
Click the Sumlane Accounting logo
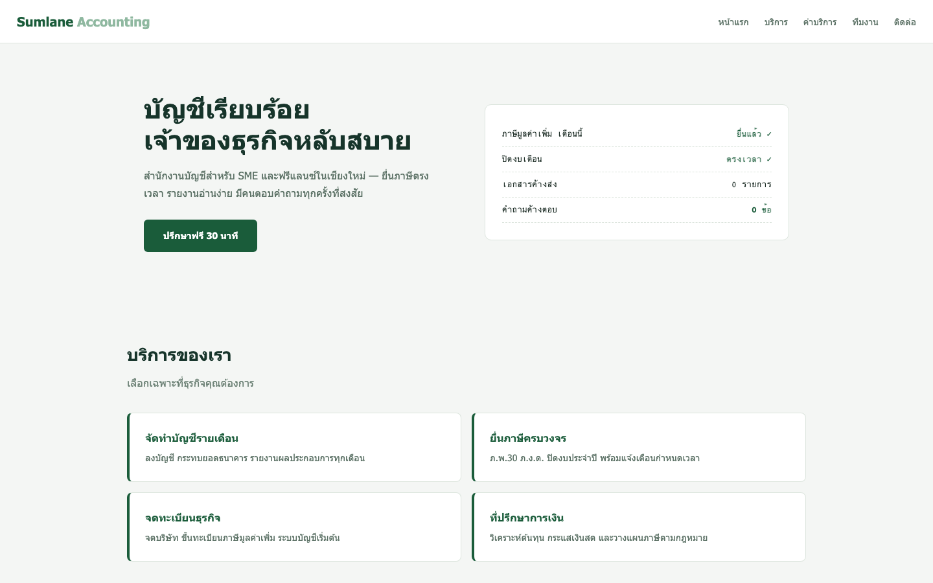[x=83, y=22]
